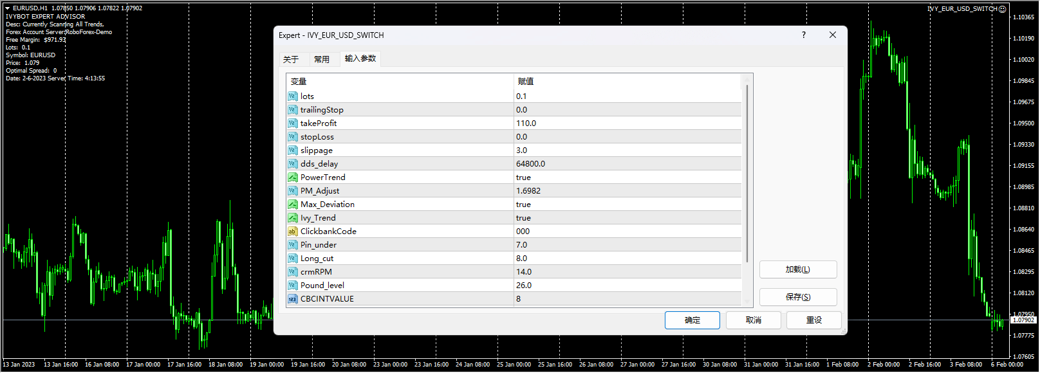Screen dimensions: 1040x373
Task: Click the 赋值 column header
Action: coord(627,82)
